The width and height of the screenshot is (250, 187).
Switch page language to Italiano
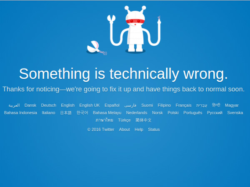pyautogui.click(x=48, y=113)
